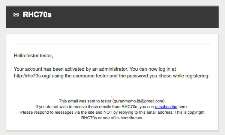Open the http://rhc70s.org/ URL in the message
Viewport: 225px width, 135px height.
click(32, 76)
